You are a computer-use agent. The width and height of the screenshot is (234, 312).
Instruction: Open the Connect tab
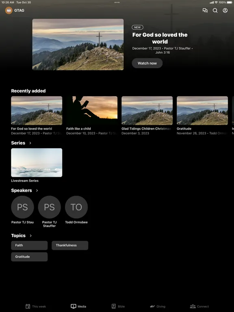pyautogui.click(x=199, y=306)
